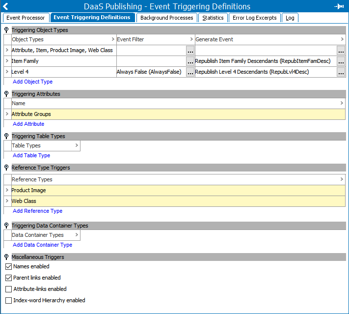Select the Attribute Groups row

point(178,114)
